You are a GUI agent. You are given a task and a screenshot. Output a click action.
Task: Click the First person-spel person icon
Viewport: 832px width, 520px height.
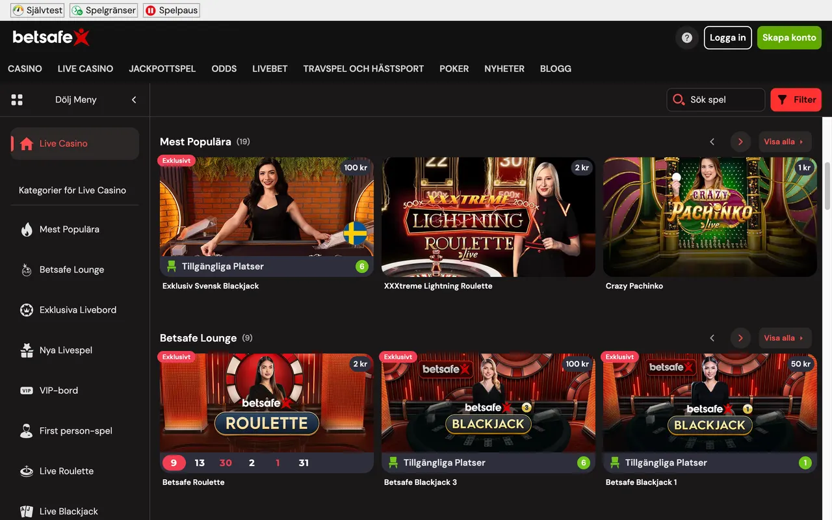pos(27,431)
